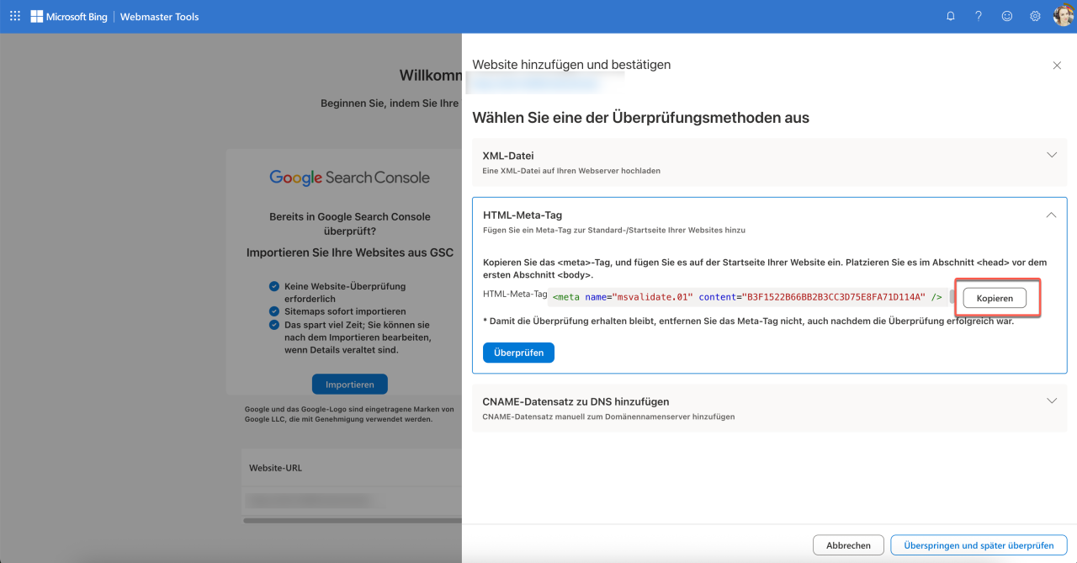The image size is (1077, 563).
Task: Click the XML-Datei heading text
Action: click(x=508, y=156)
